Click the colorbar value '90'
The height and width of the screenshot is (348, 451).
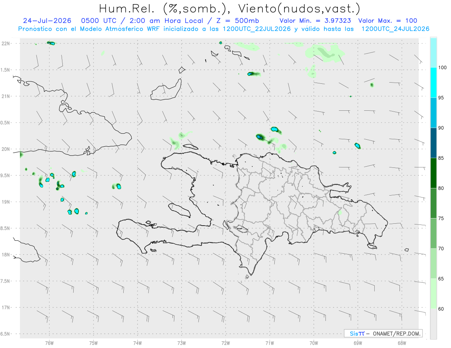click(x=441, y=128)
